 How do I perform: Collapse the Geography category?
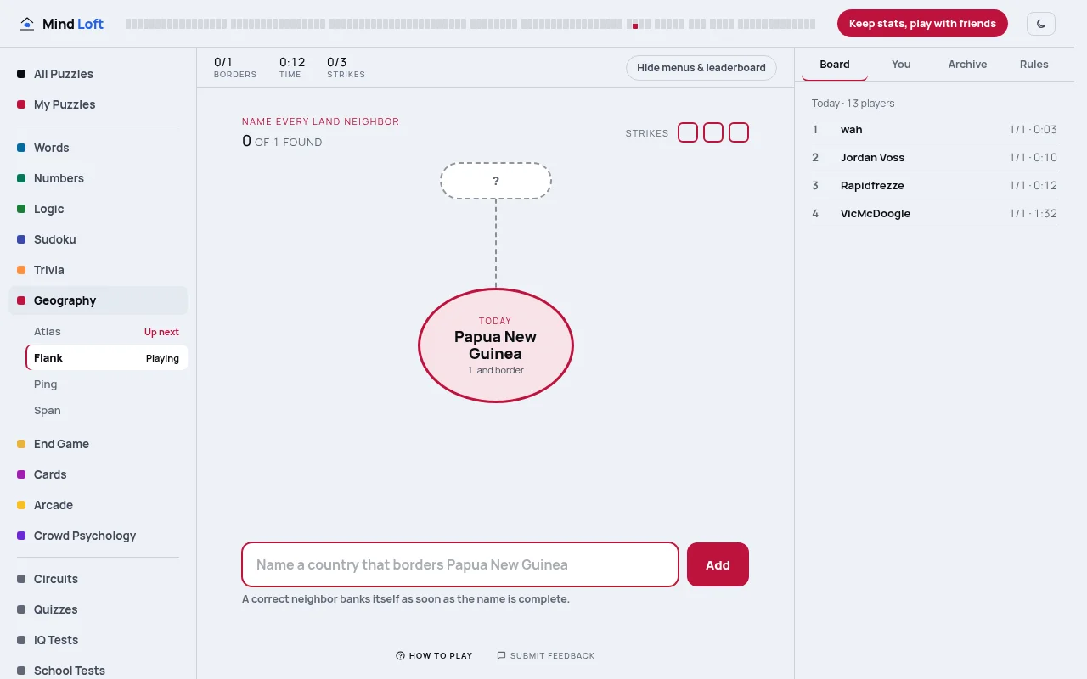coord(98,300)
